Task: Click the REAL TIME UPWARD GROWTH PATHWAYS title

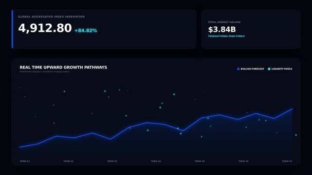Action: coord(63,68)
